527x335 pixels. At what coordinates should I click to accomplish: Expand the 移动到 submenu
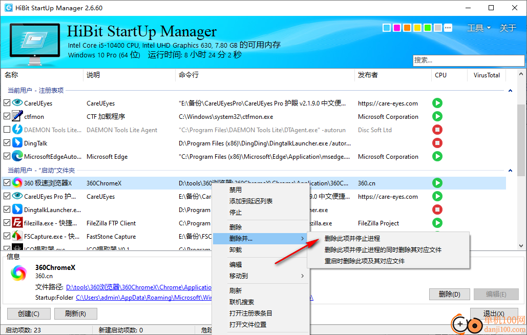(261, 276)
